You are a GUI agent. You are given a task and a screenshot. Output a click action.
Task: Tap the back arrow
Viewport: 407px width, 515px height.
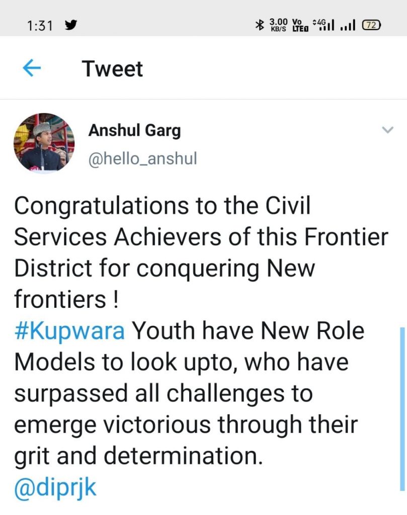pos(32,68)
